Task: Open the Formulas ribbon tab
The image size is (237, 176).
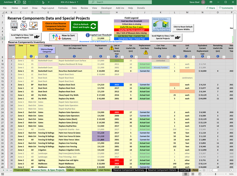Action: pos(63,8)
